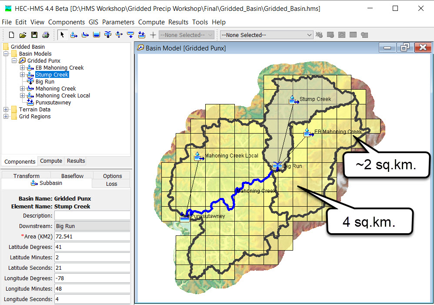Viewport: 434px width, 305px height.
Task: Open the Help menu
Action: point(219,22)
